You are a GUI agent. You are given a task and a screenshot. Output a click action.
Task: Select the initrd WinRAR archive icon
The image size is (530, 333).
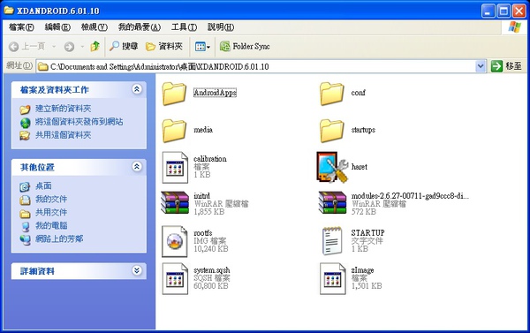click(x=175, y=203)
